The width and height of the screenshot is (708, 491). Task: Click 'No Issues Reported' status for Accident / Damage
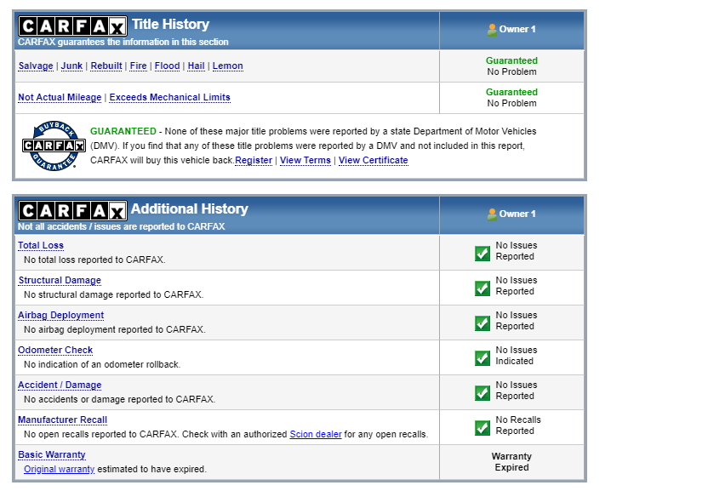point(516,391)
